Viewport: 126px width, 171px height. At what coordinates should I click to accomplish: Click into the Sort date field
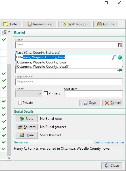pos(93,94)
